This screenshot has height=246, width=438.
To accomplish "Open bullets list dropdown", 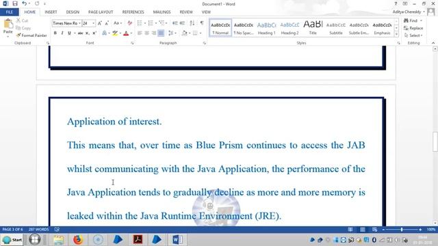I will click(x=145, y=23).
